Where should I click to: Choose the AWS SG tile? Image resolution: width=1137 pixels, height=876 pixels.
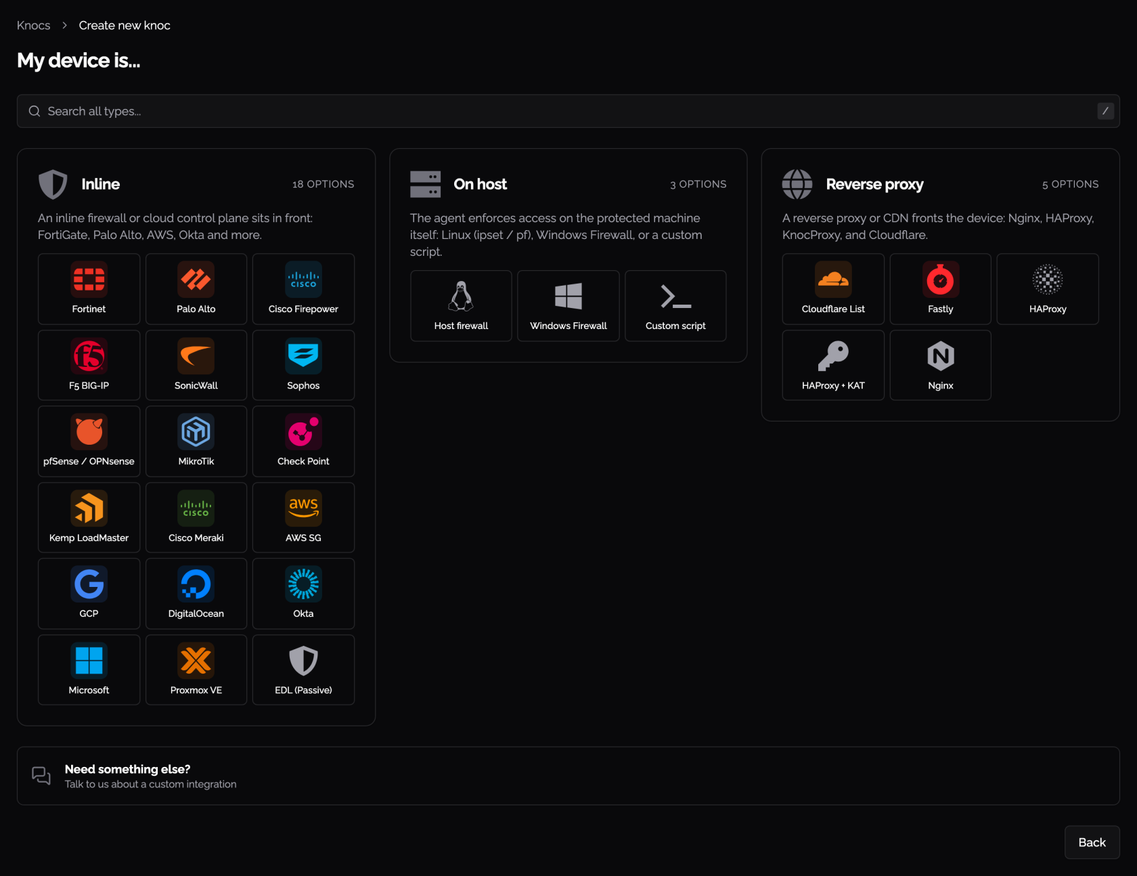tap(303, 517)
